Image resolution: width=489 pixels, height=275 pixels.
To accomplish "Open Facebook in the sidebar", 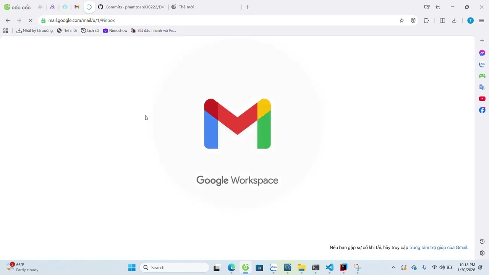I will tap(482, 110).
